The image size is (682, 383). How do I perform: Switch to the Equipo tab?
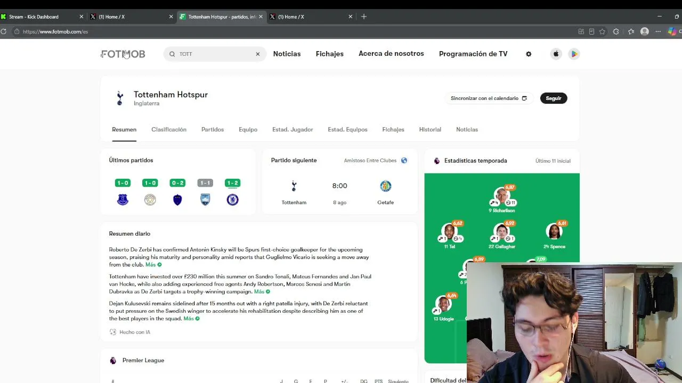click(248, 130)
